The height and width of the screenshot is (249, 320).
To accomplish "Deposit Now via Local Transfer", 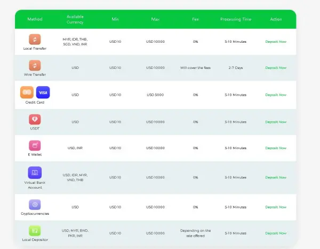I will [276, 42].
